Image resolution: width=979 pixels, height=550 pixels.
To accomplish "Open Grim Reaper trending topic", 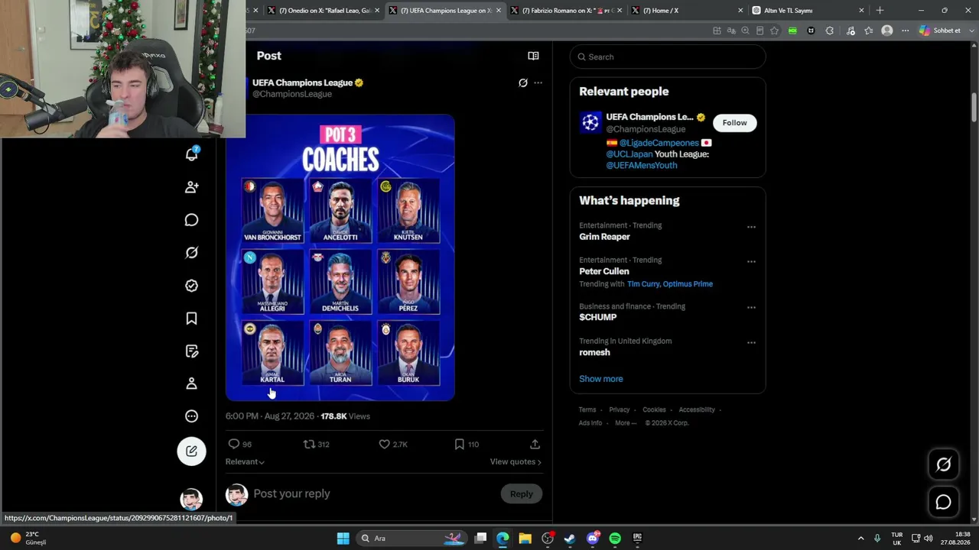I will click(604, 237).
